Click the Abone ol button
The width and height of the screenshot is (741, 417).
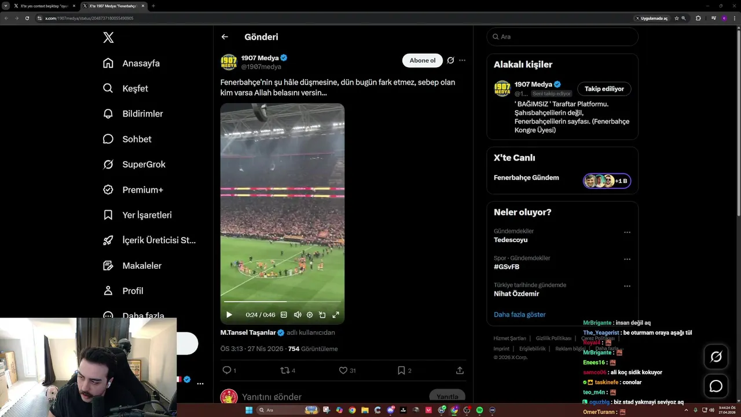pos(423,60)
